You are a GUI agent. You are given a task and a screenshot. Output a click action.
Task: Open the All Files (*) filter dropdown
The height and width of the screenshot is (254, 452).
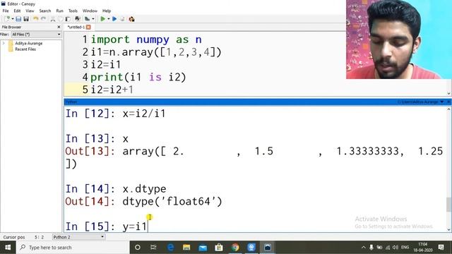pos(36,35)
